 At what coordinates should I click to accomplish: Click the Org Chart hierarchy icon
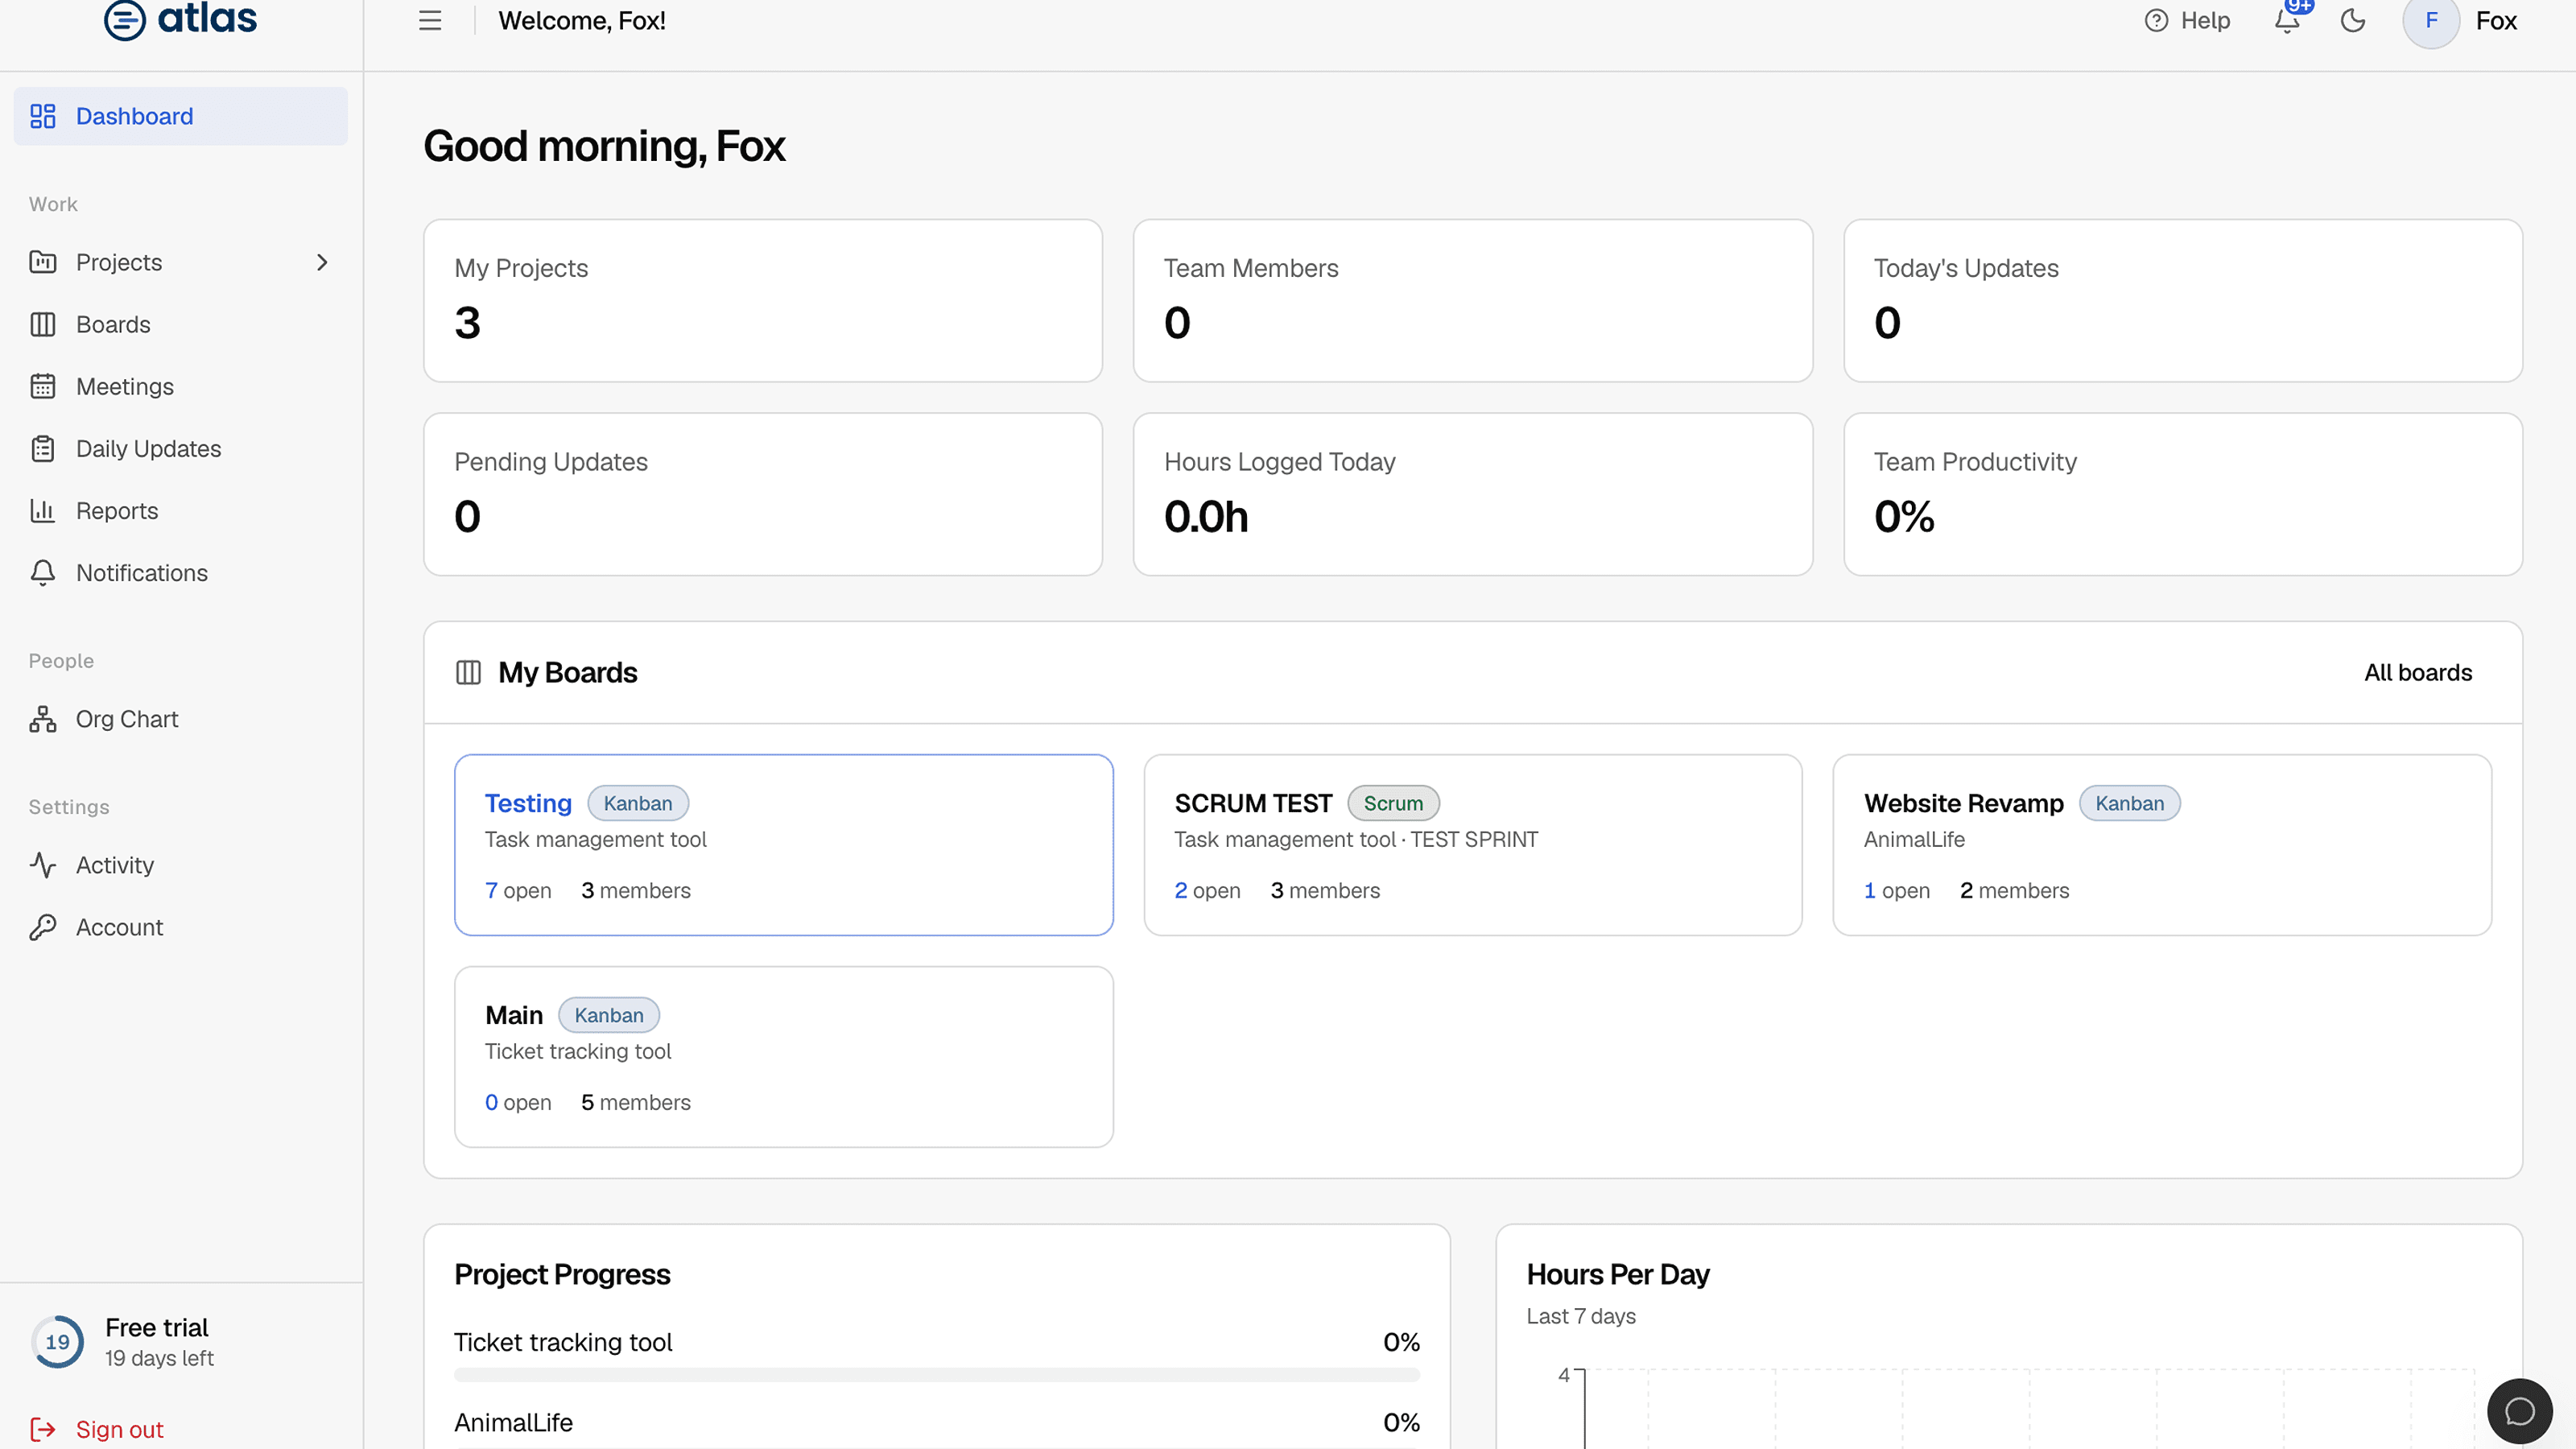tap(43, 719)
